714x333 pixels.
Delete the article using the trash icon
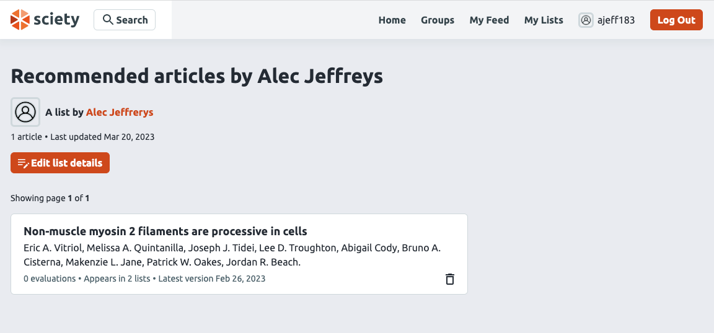tap(450, 279)
